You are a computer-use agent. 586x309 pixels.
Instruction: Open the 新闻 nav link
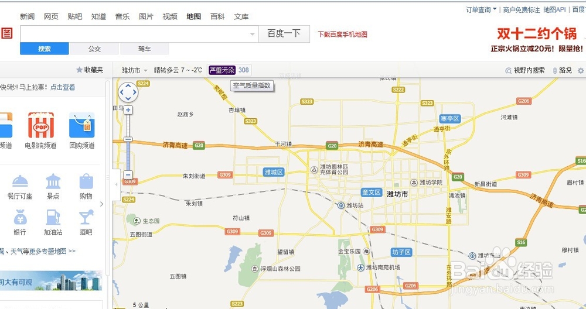28,16
